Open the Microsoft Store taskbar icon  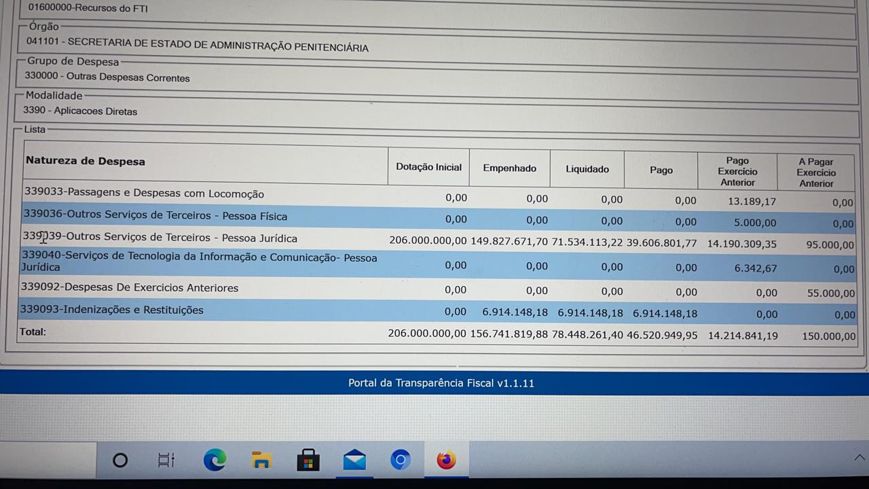click(x=308, y=460)
